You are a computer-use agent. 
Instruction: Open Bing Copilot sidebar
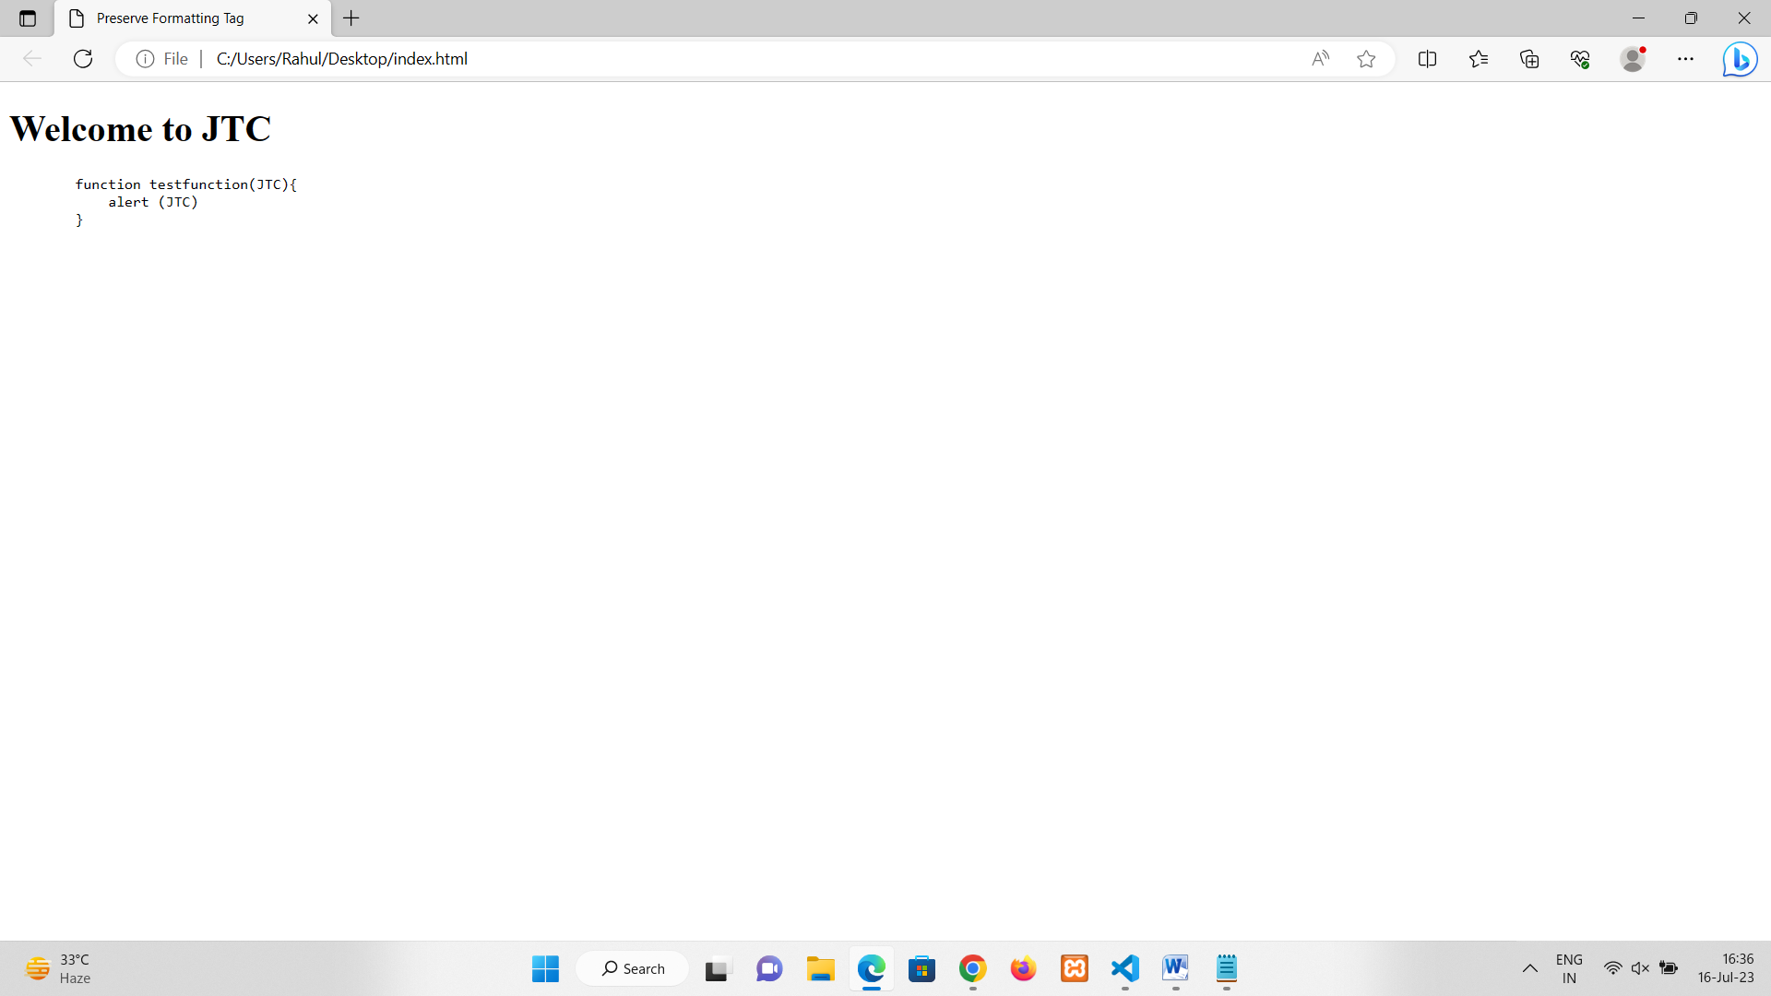(1740, 59)
